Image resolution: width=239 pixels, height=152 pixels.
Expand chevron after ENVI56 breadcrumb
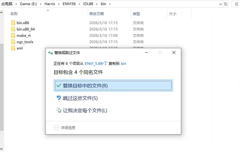pos(79,4)
